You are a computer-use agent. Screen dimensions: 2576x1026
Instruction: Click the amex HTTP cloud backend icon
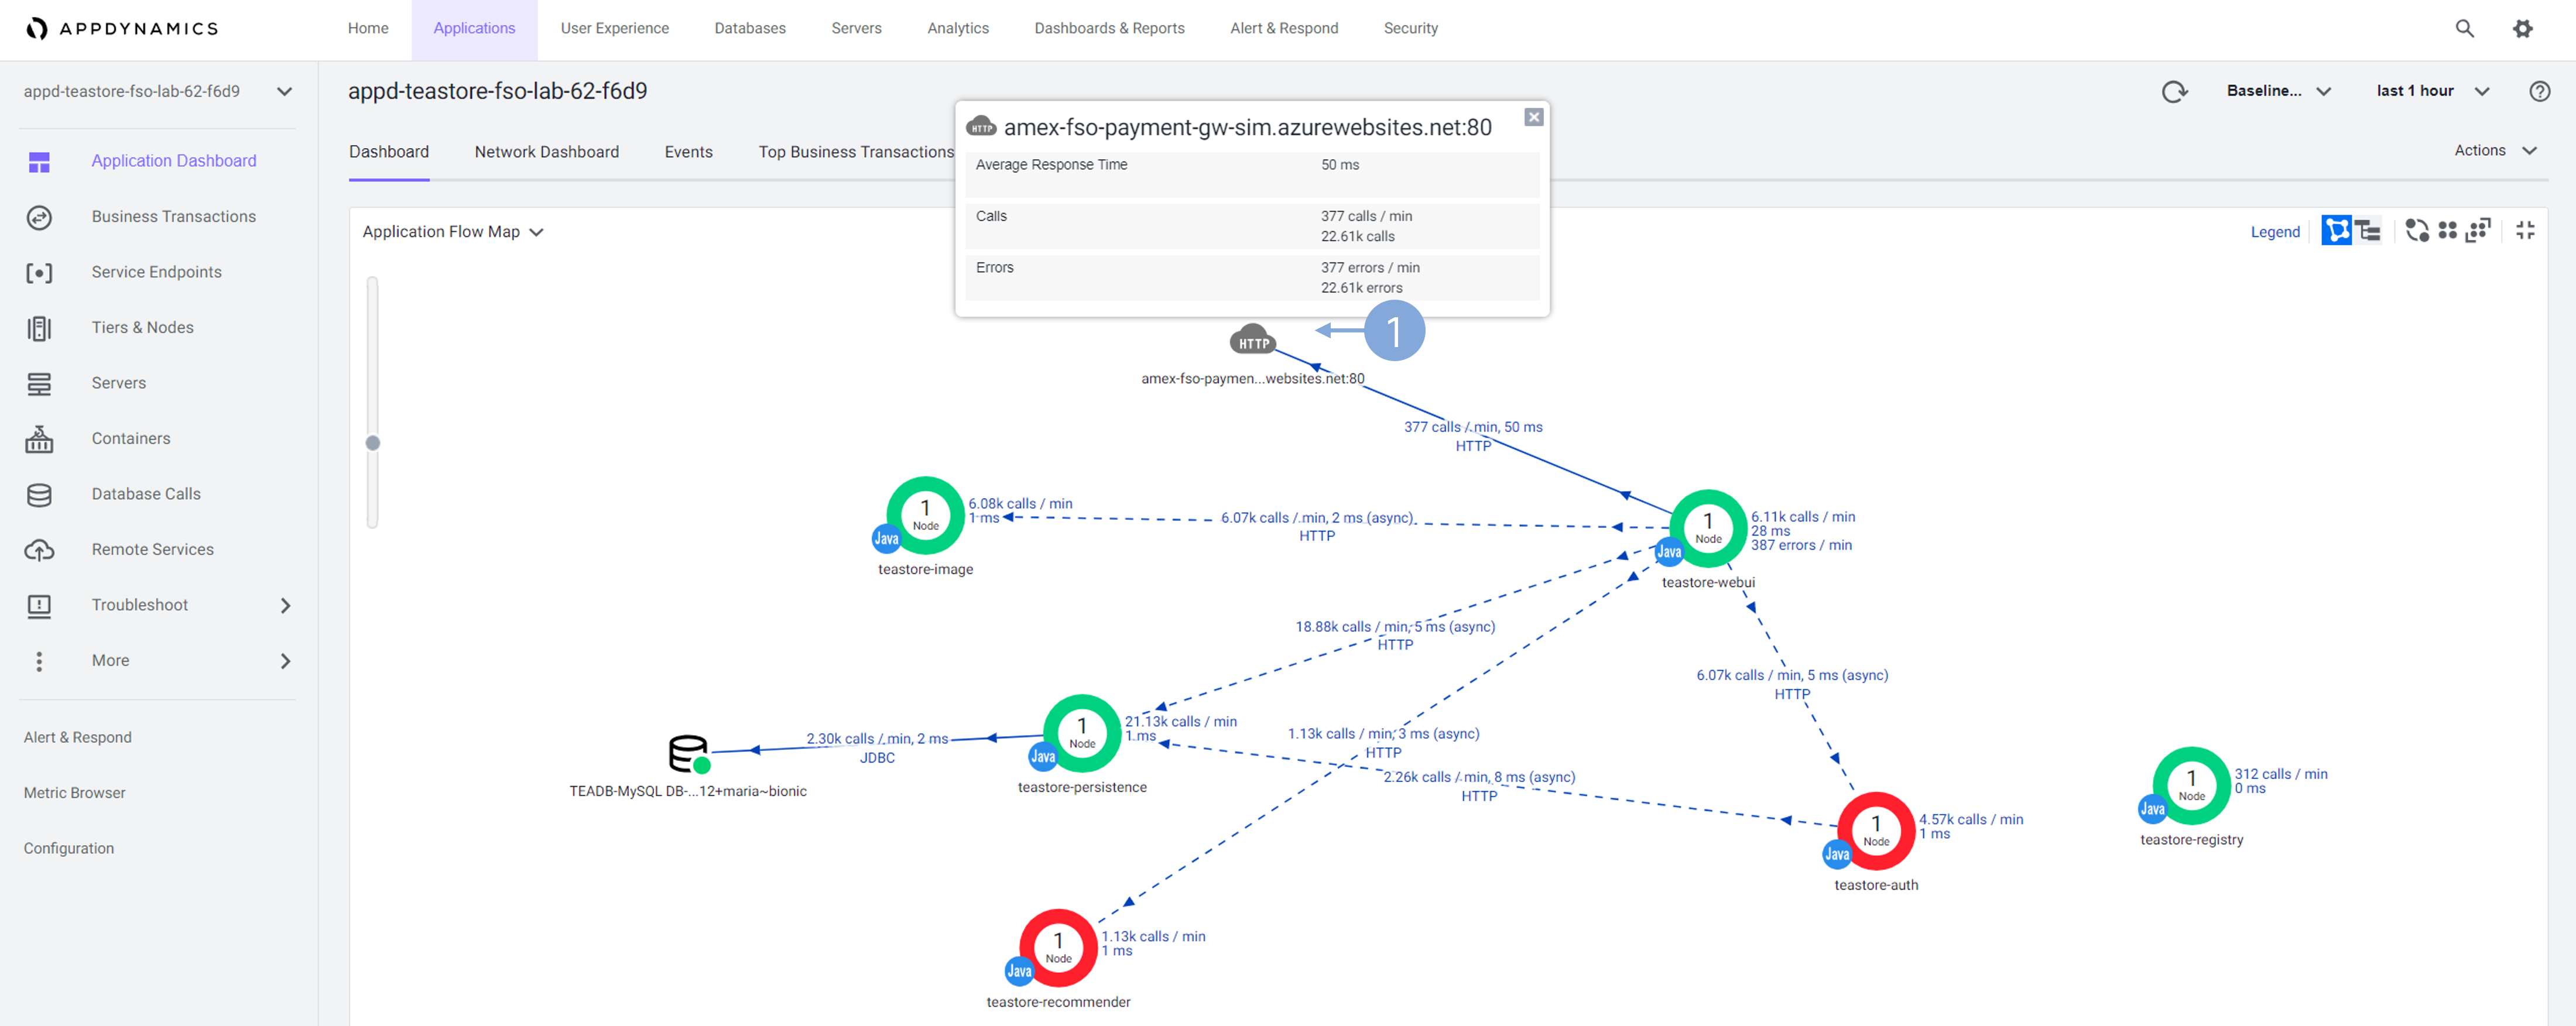1252,340
